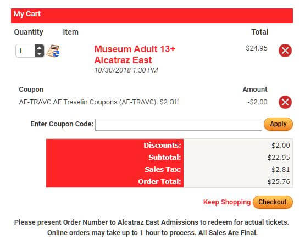Click the $25.76 order total amount
This screenshot has height=245, width=305.
click(279, 182)
